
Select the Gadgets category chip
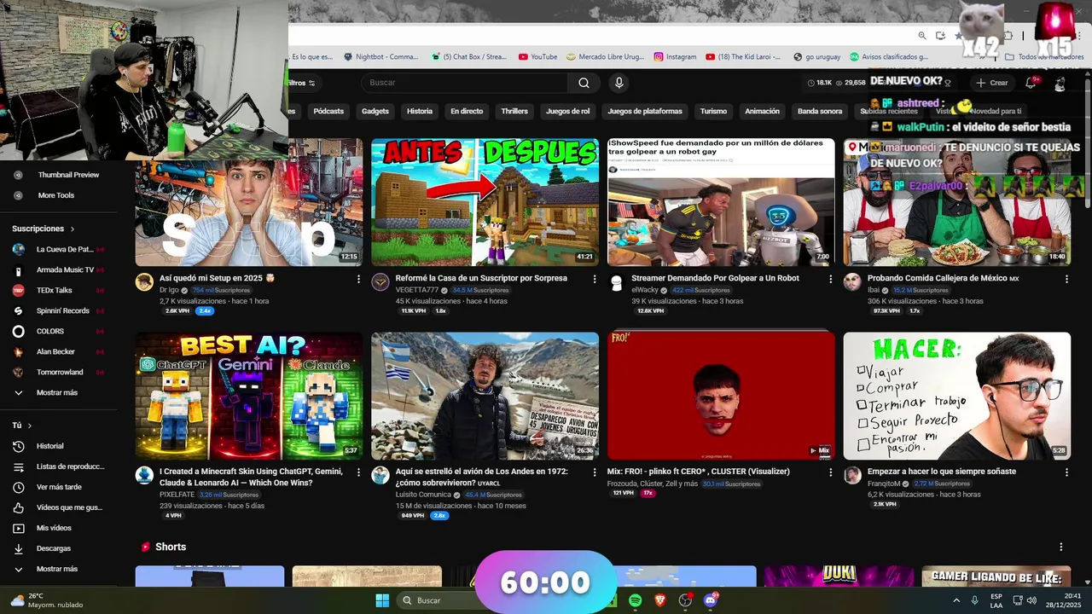pos(375,111)
